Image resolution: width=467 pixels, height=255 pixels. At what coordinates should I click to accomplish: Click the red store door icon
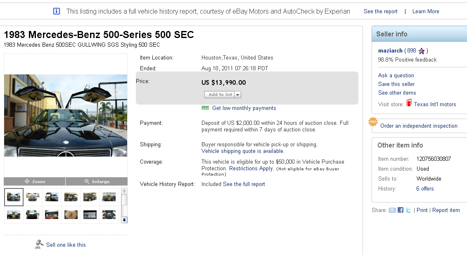(409, 103)
